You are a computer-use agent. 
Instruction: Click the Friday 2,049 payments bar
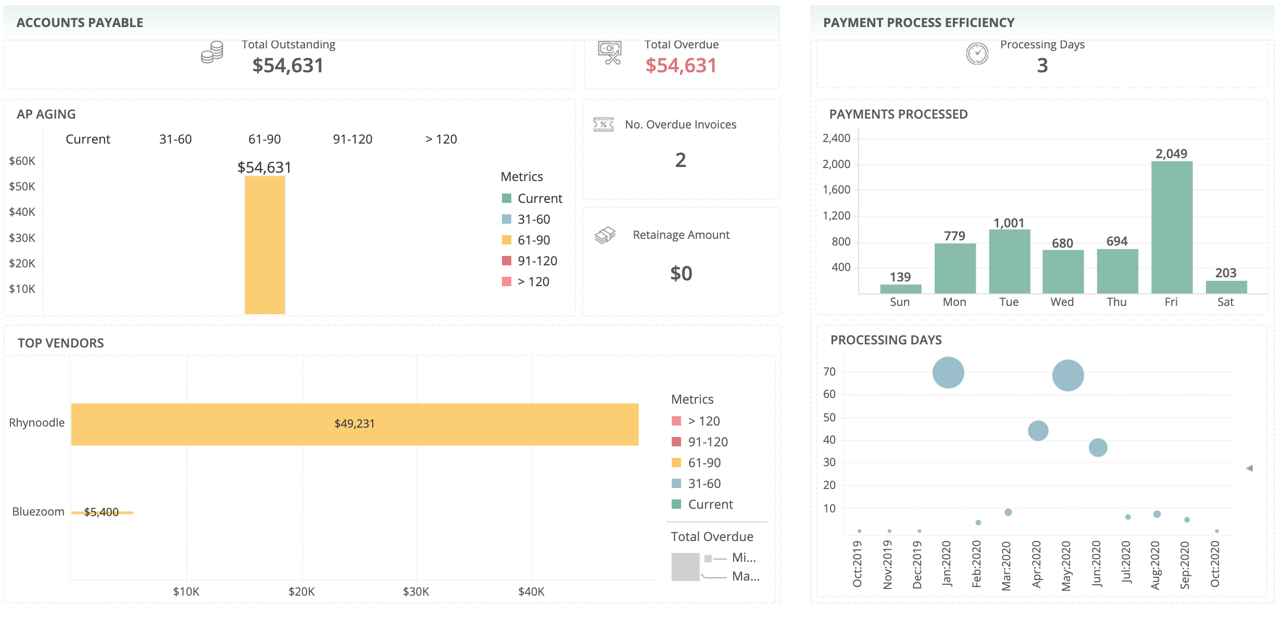point(1172,227)
